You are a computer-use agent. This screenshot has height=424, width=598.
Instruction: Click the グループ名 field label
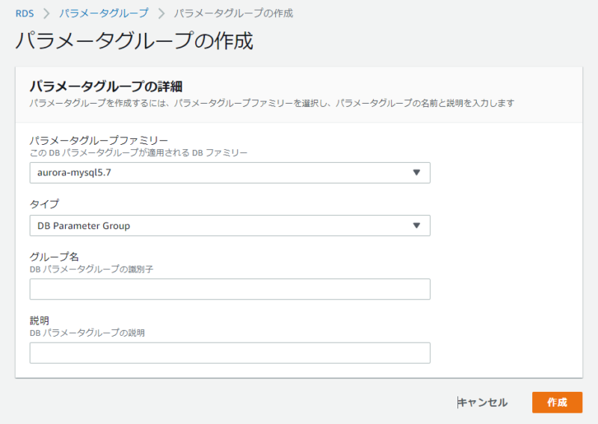[x=54, y=257]
